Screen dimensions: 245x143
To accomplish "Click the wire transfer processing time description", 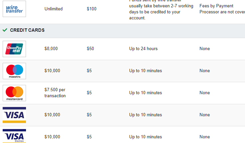I will 161,10.
